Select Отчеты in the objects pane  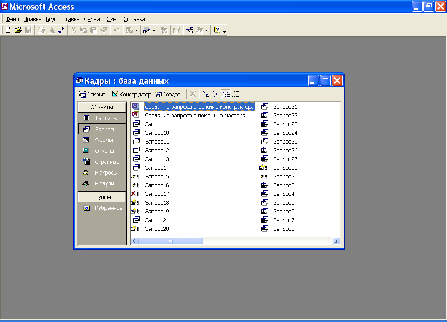click(x=102, y=151)
